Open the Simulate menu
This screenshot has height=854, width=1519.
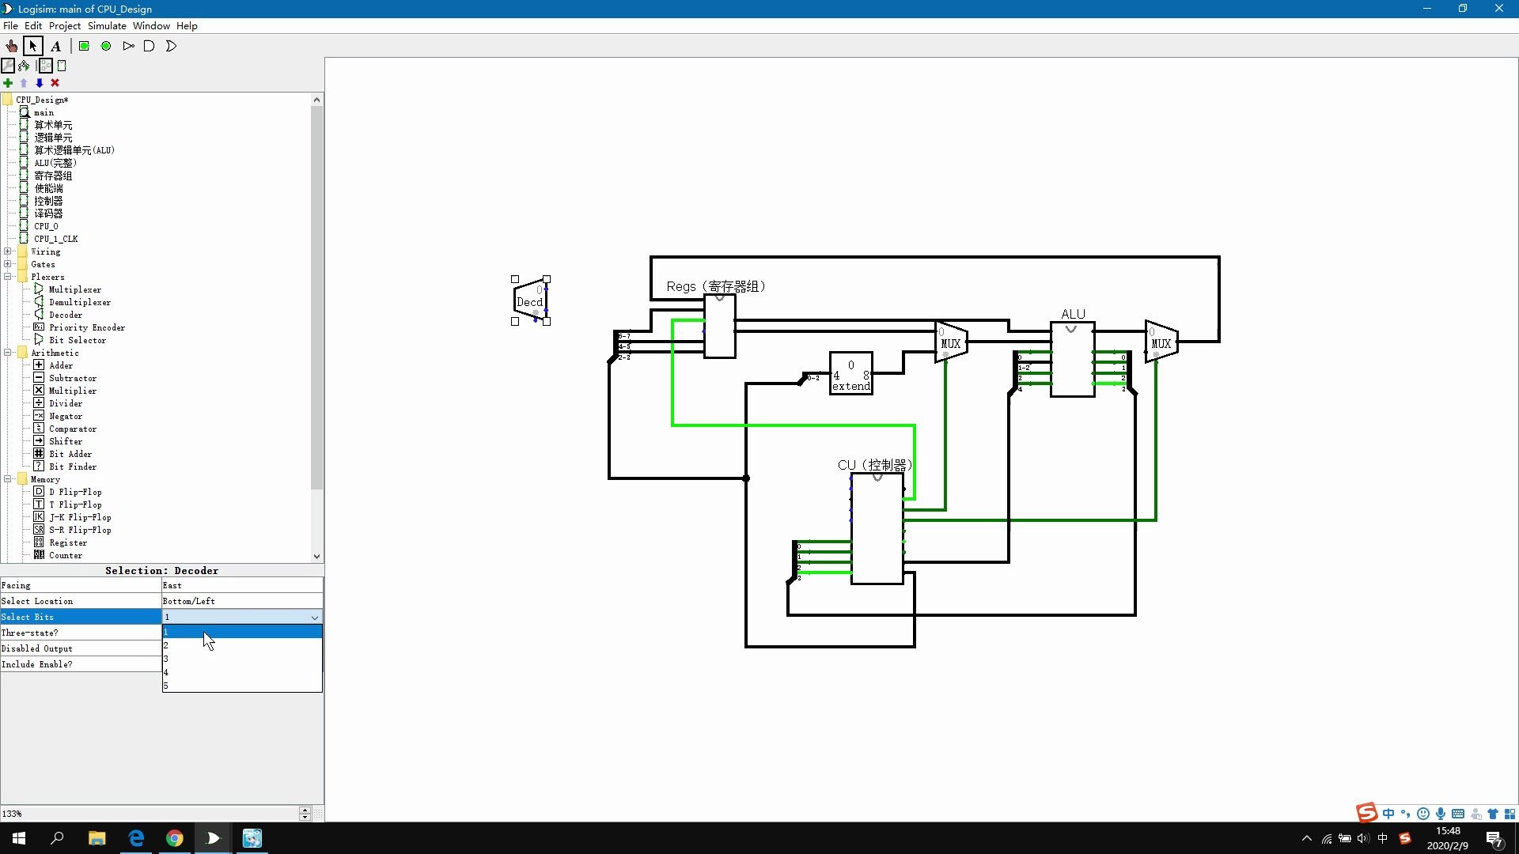[x=107, y=25]
